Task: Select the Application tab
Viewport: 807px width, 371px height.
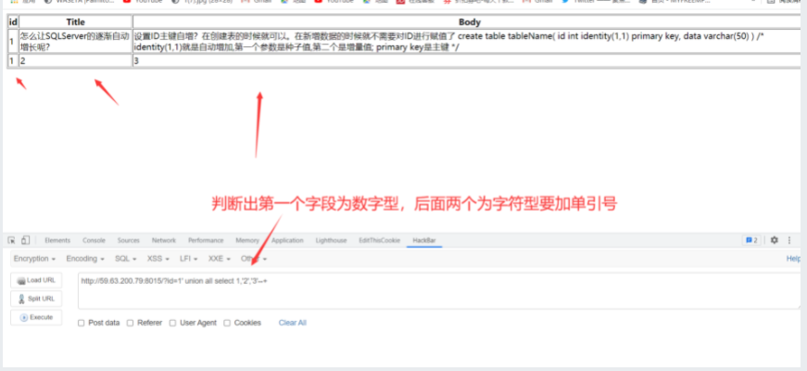Action: click(x=287, y=240)
